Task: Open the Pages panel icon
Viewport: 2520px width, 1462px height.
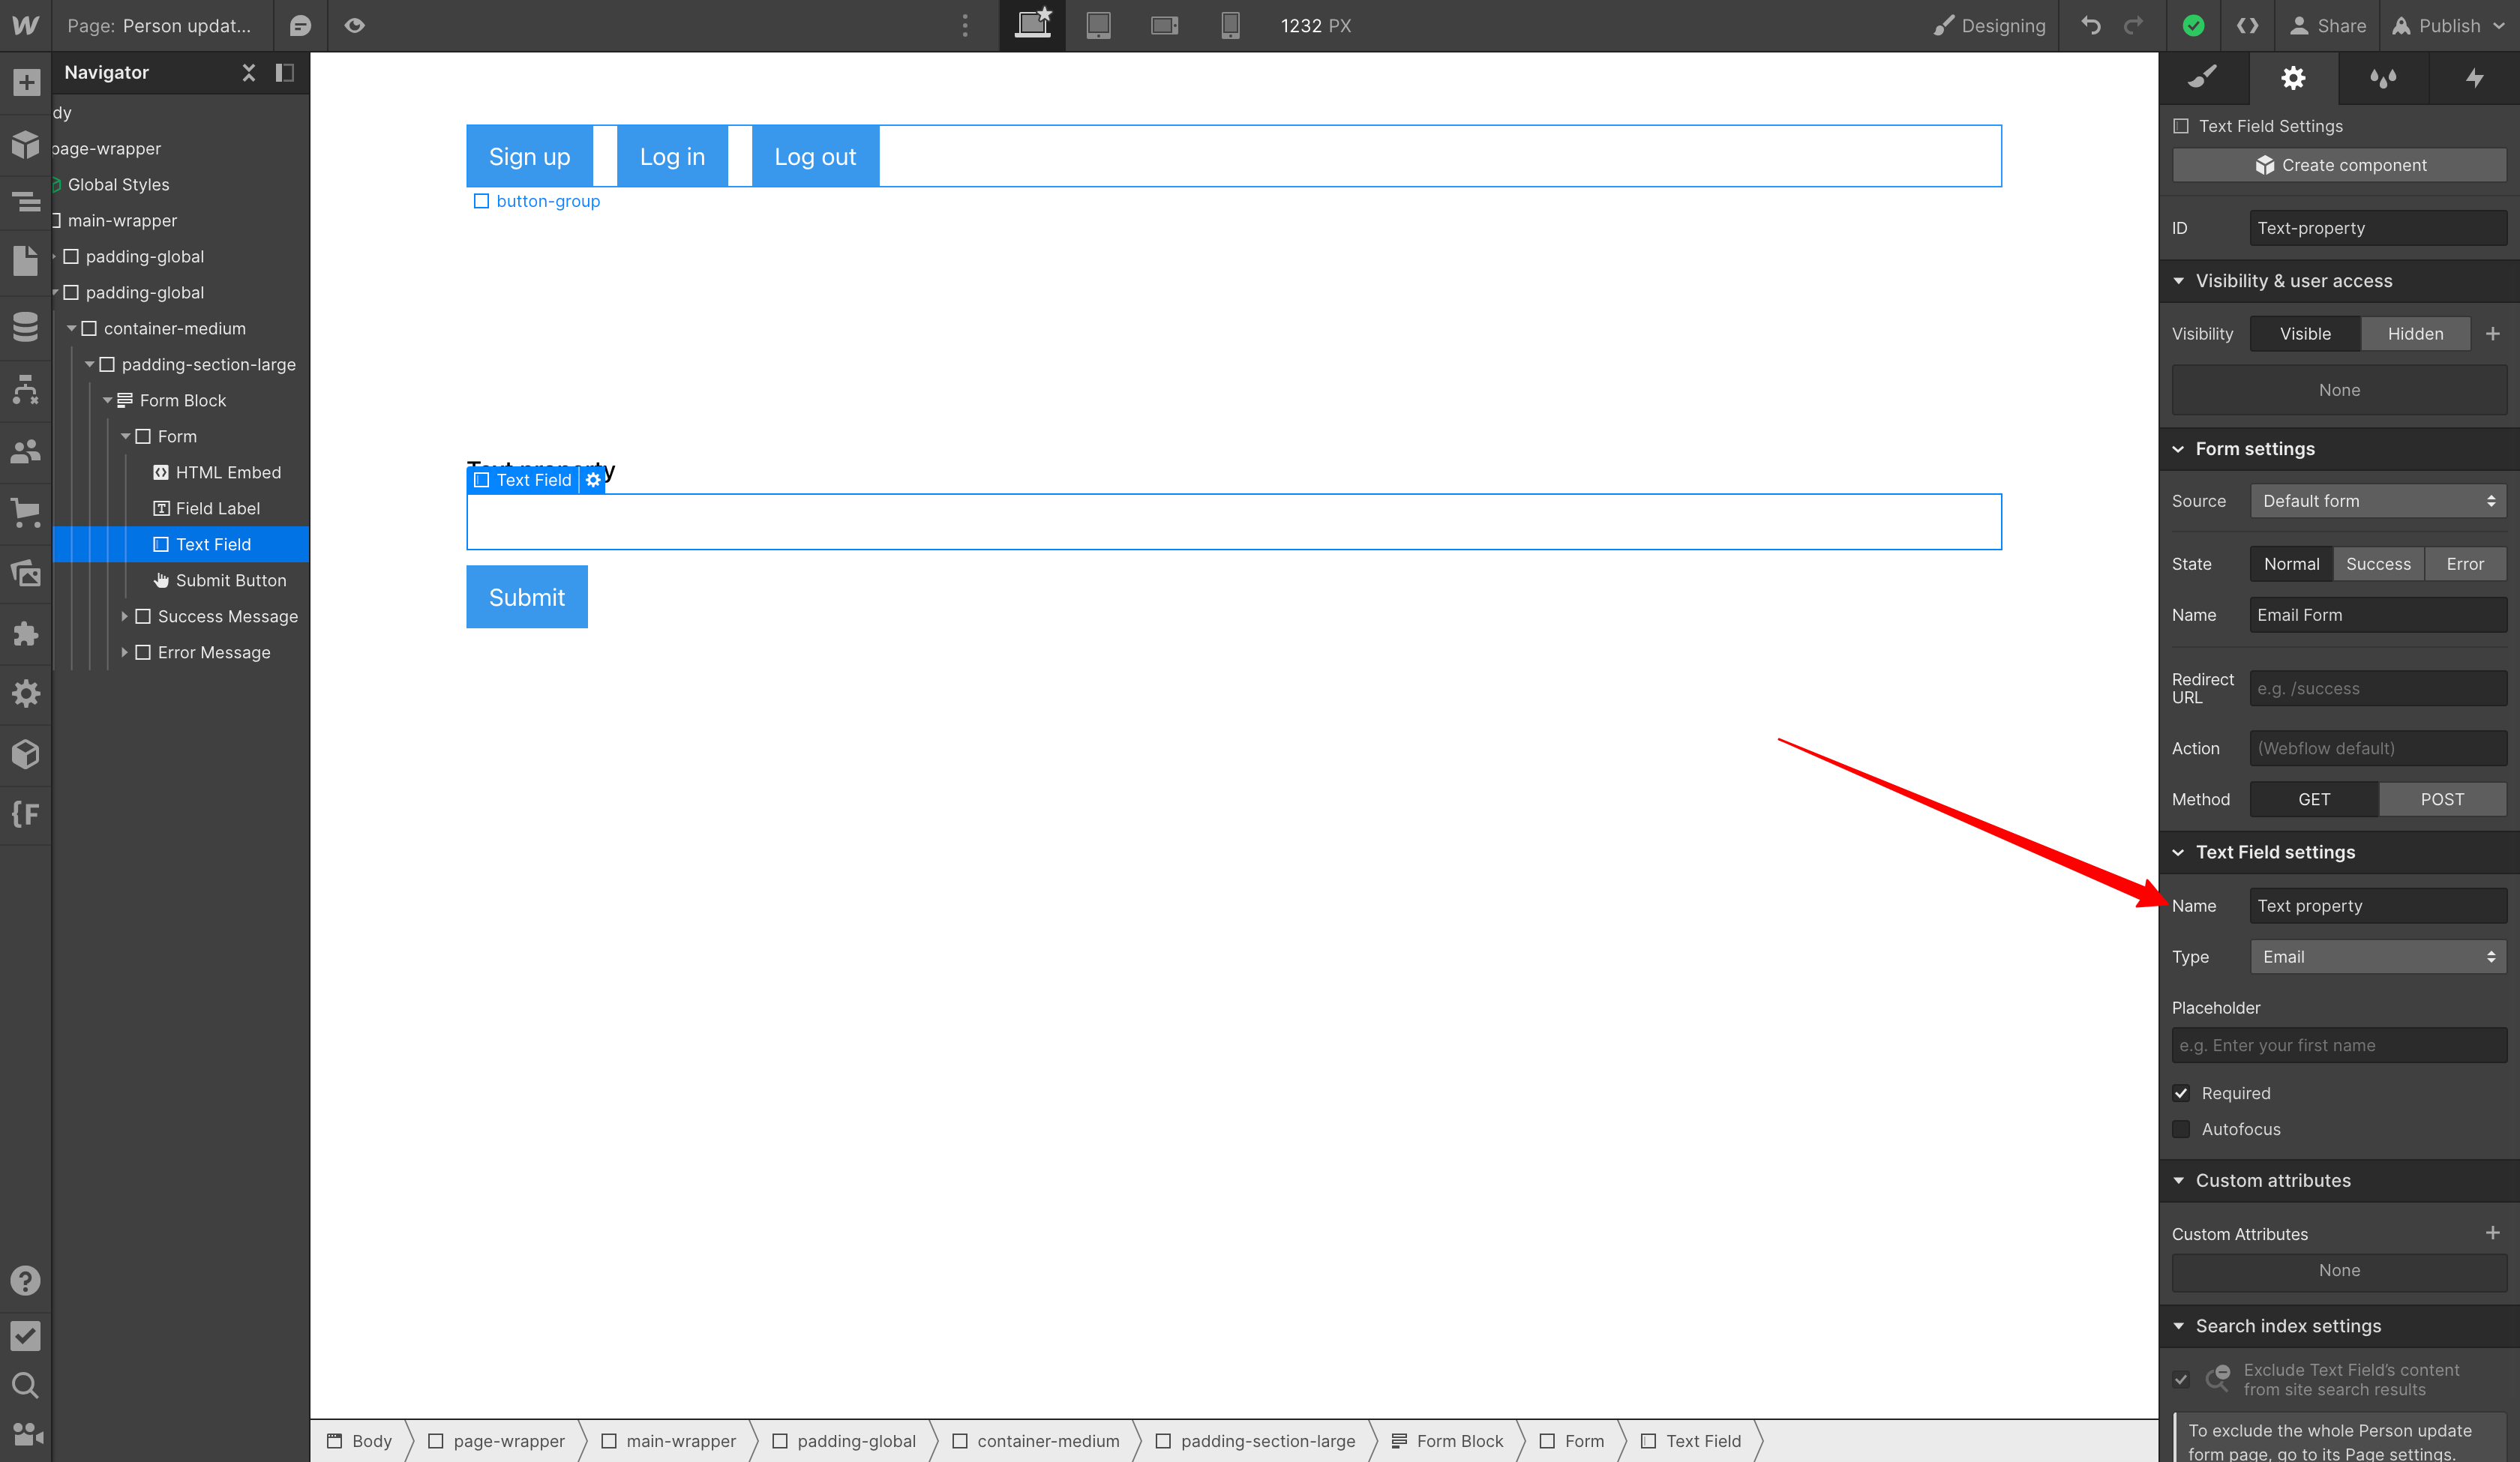Action: (x=26, y=262)
